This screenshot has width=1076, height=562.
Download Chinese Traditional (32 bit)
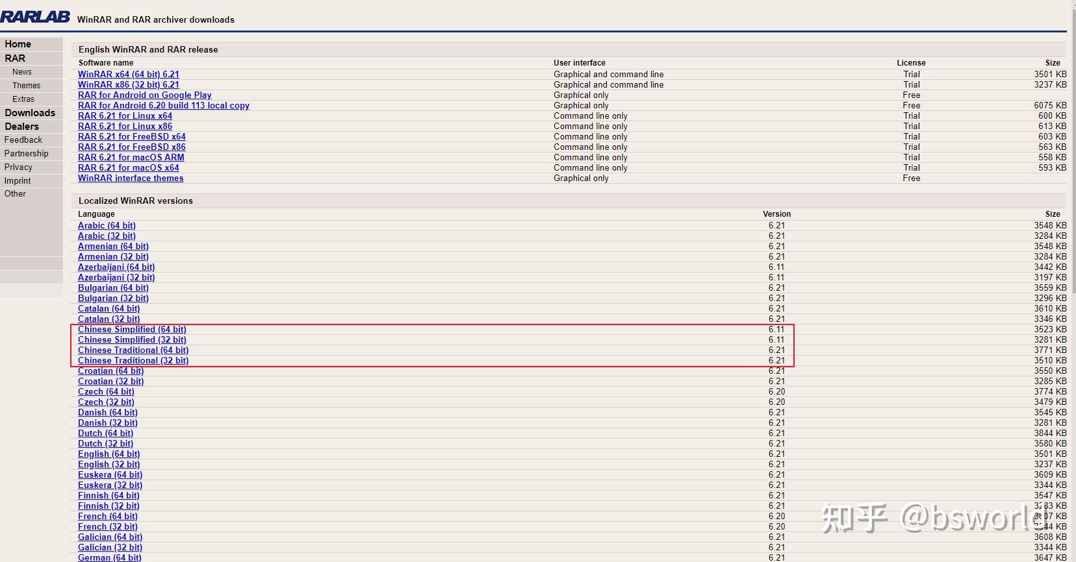tap(133, 361)
